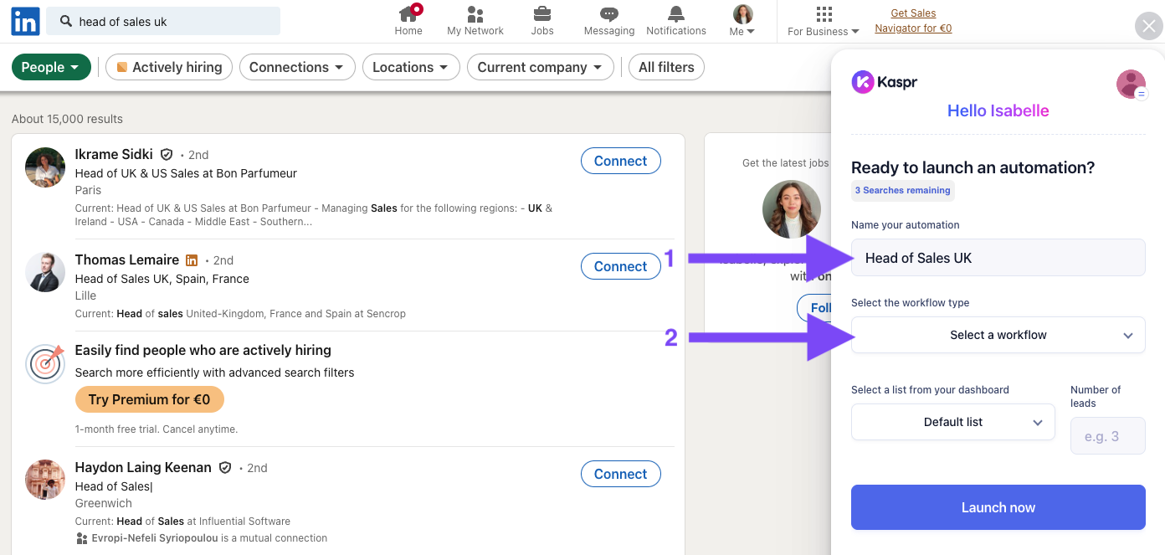Click Thomas Lemaire's profile photo

pyautogui.click(x=45, y=273)
